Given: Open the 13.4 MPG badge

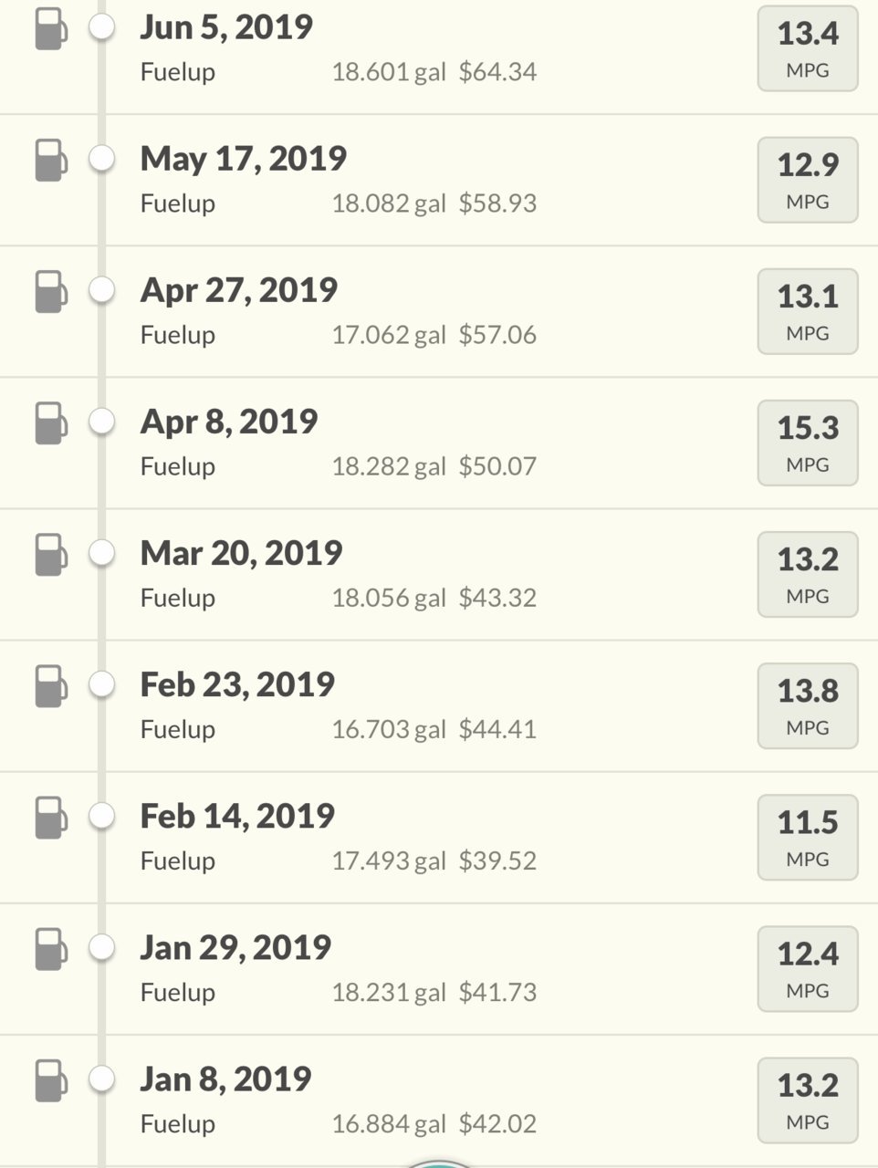Looking at the screenshot, I should pos(808,49).
